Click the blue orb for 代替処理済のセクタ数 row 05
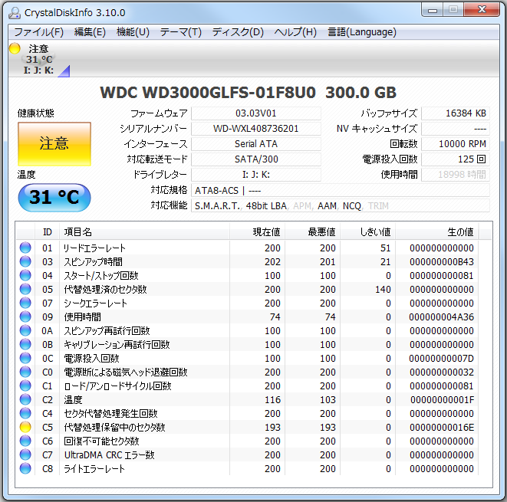Image resolution: width=507 pixels, height=502 pixels. coord(25,289)
